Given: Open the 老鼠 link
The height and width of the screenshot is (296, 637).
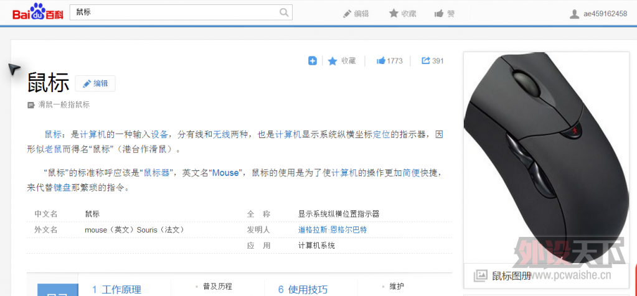Looking at the screenshot, I should tap(53, 149).
